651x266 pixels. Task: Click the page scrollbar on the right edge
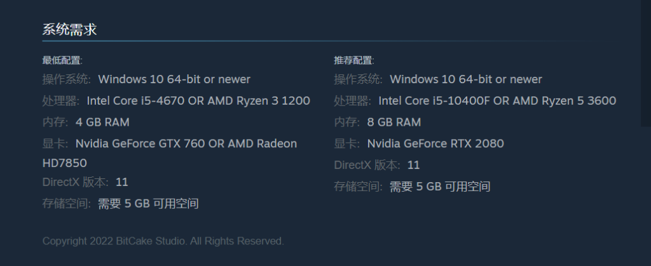point(646,63)
